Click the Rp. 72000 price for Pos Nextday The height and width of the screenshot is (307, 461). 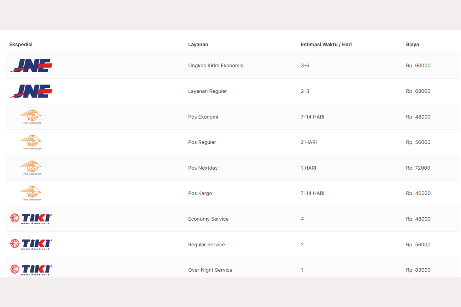pyautogui.click(x=418, y=168)
